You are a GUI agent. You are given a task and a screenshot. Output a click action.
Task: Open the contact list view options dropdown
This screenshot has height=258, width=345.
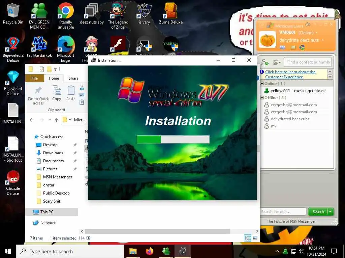pyautogui.click(x=277, y=62)
